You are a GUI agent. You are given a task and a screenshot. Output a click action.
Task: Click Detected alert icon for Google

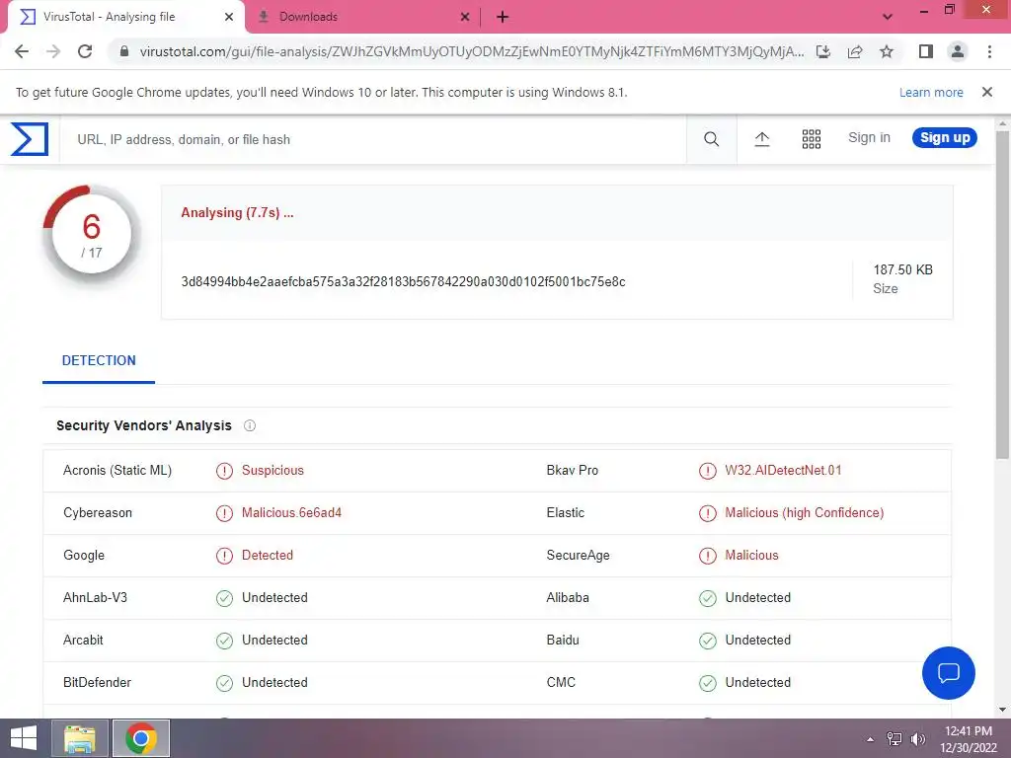tap(224, 556)
